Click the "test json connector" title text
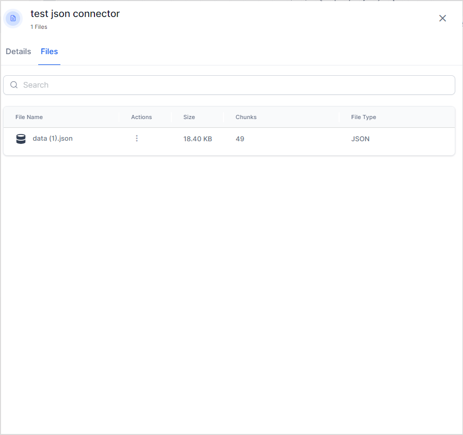Viewport: 463px width, 435px height. (x=75, y=14)
